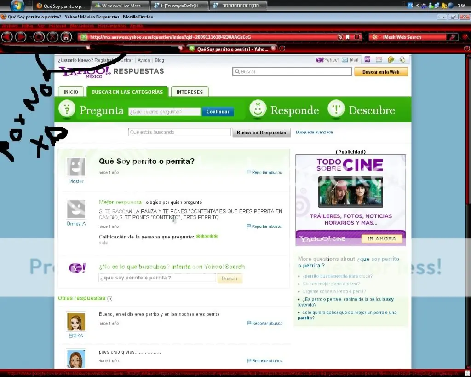Close the 'Qué Soy perrito o perrita?' tab
This screenshot has width=471, height=377.
(273, 48)
